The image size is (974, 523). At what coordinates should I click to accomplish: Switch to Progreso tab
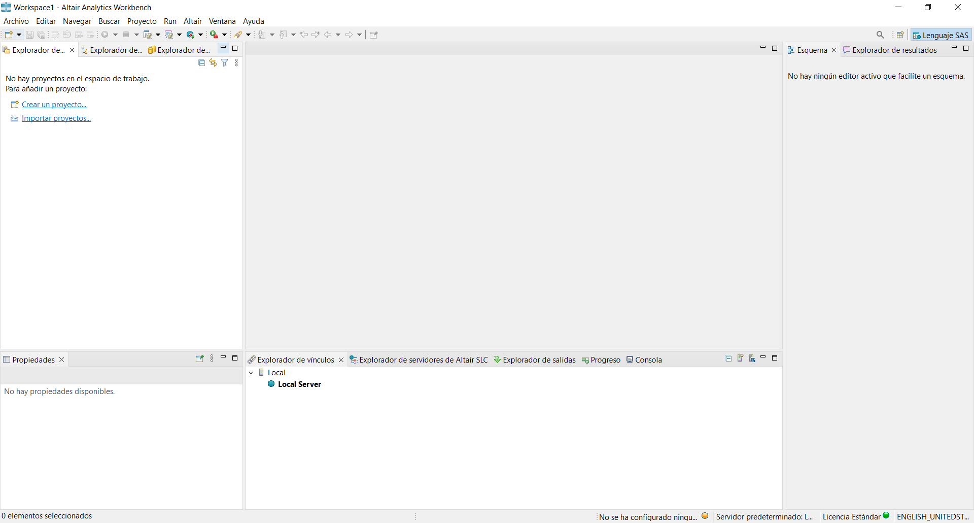pos(601,360)
